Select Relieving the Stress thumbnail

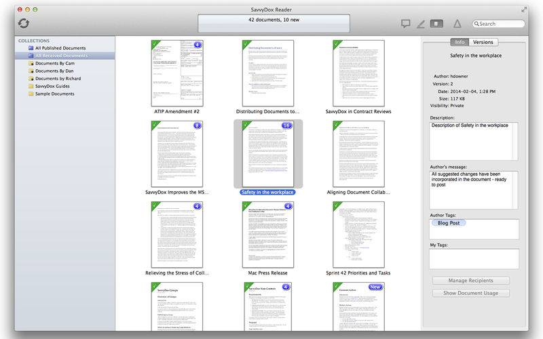tap(177, 235)
